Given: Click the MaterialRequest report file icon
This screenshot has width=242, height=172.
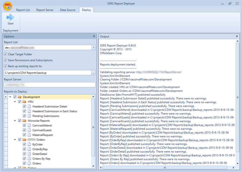Looking at the screenshot, I should click(x=29, y=135).
